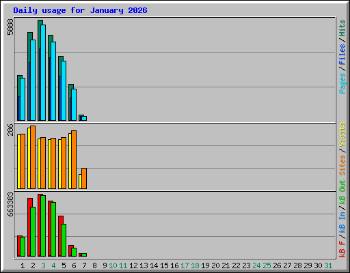Click day 4 on the x-axis
The height and width of the screenshot is (273, 350).
(x=53, y=265)
